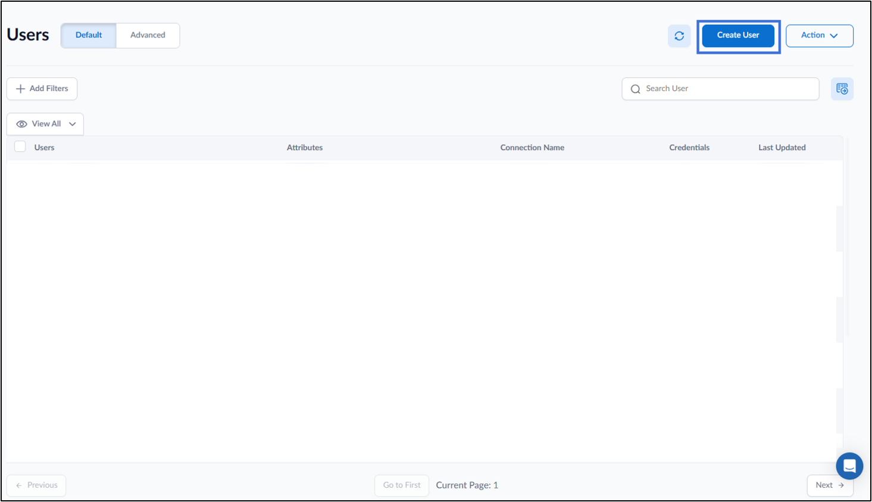Go to the Next page

[830, 485]
